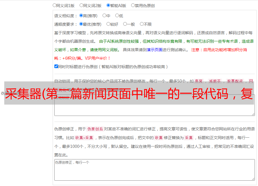Image resolution: width=258 pixels, height=186 pixels.
Task: Set 通顺度要求 to 不限
Action: click(142, 24)
